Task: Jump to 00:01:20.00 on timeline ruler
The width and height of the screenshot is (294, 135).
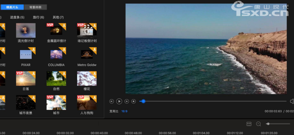Action: click(269, 133)
